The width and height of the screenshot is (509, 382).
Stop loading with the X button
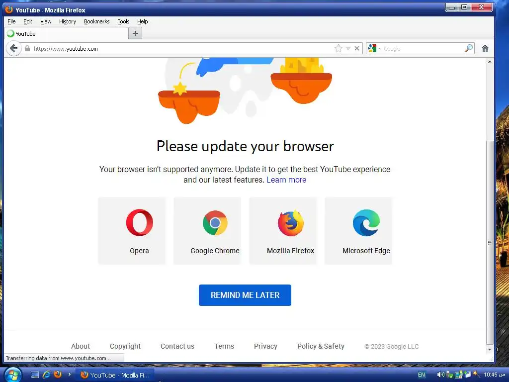[357, 49]
